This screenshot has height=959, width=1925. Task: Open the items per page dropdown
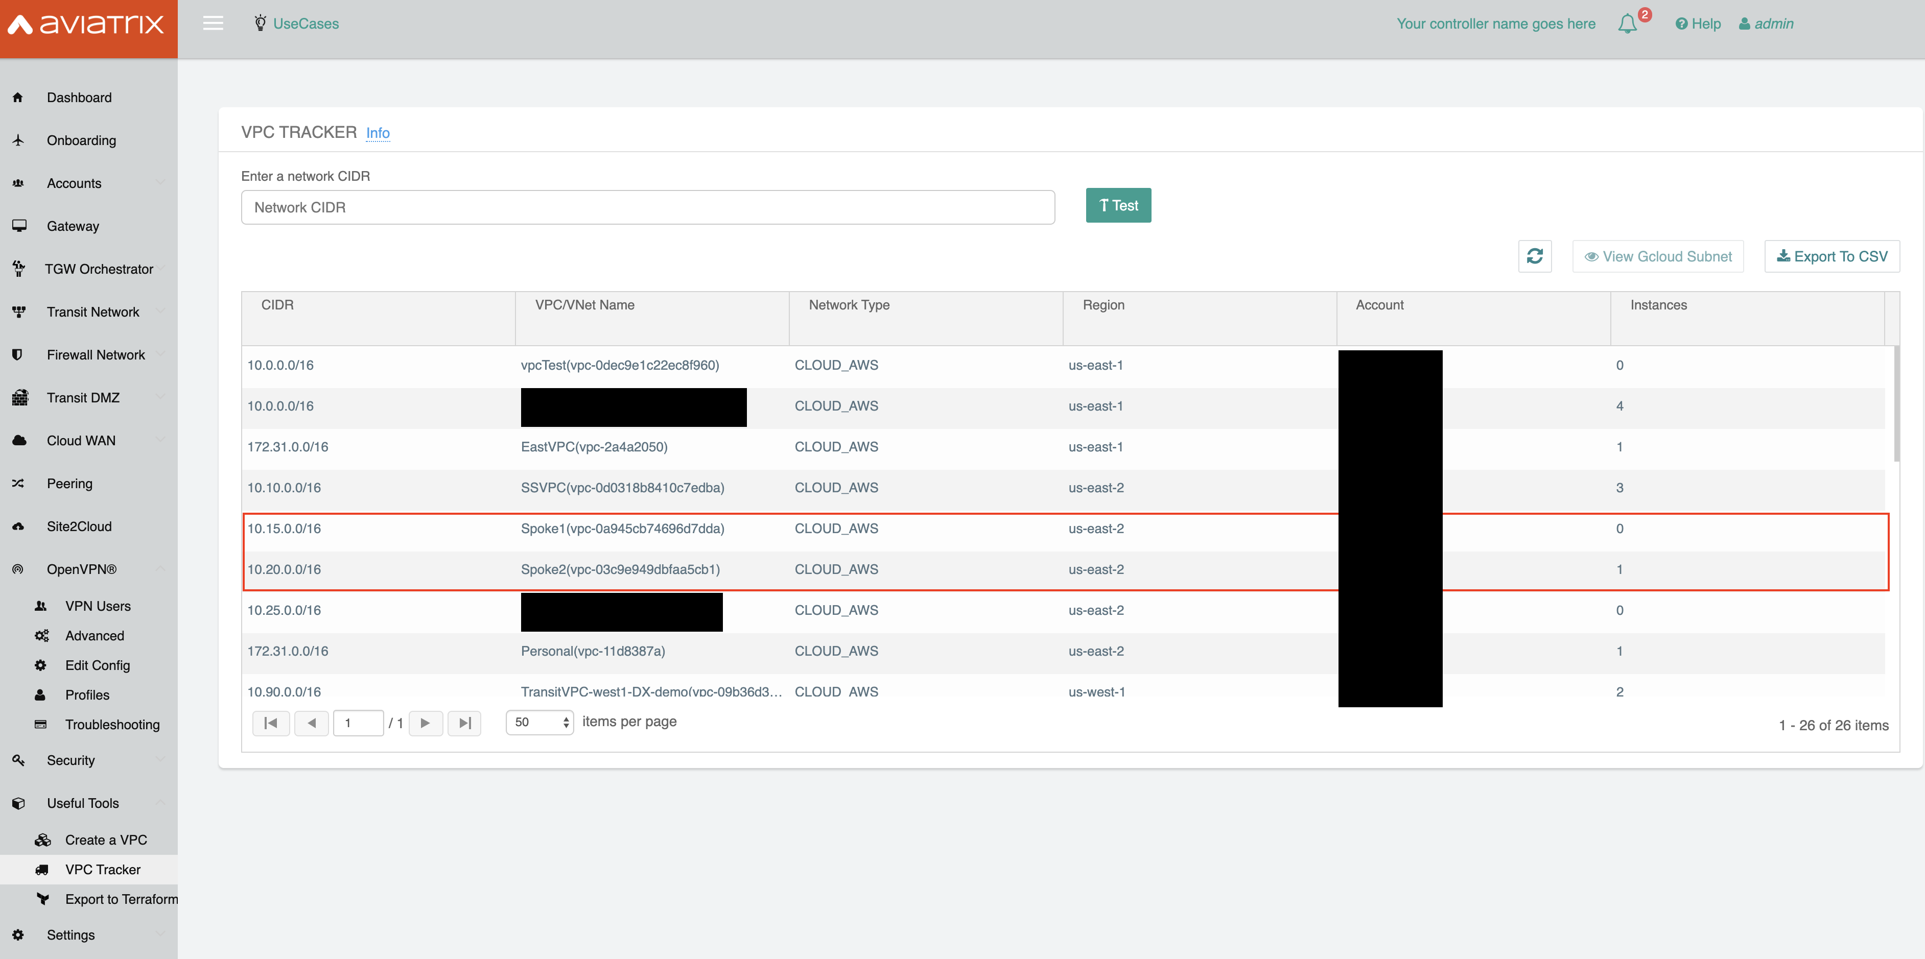tap(539, 722)
